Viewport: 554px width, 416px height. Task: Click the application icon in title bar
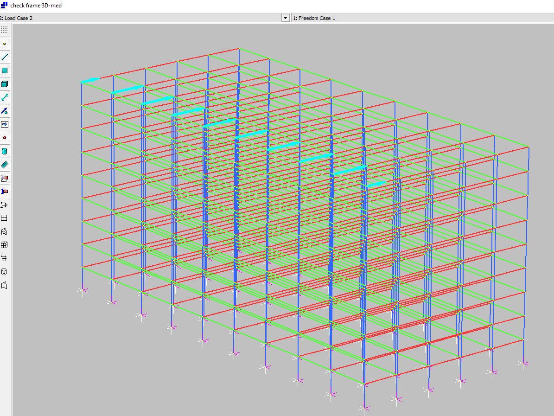(4, 6)
